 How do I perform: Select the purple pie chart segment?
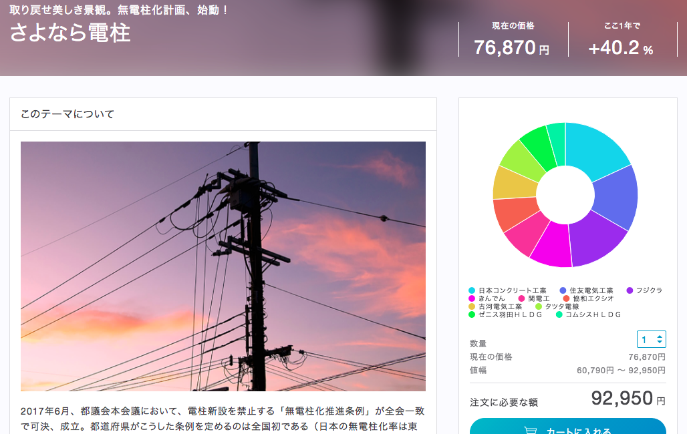pyautogui.click(x=597, y=240)
